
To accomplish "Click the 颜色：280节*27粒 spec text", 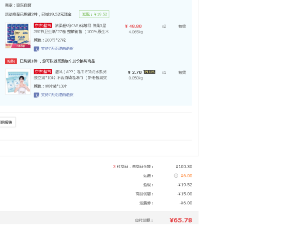I will pos(50,40).
